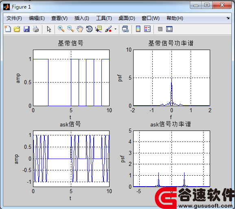235x209 pixels.
Task: Open the 工具(T) menu
Action: click(104, 18)
